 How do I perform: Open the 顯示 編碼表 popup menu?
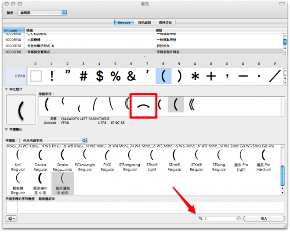click(46, 13)
